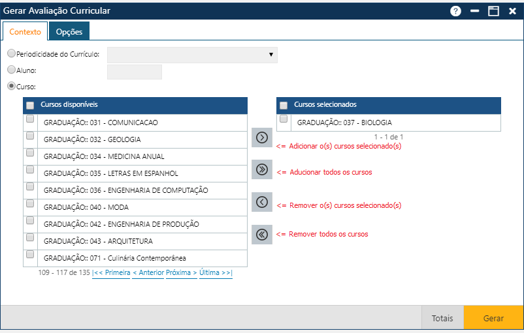Add selected courses with single right arrow
This screenshot has height=333, width=524.
pyautogui.click(x=262, y=138)
